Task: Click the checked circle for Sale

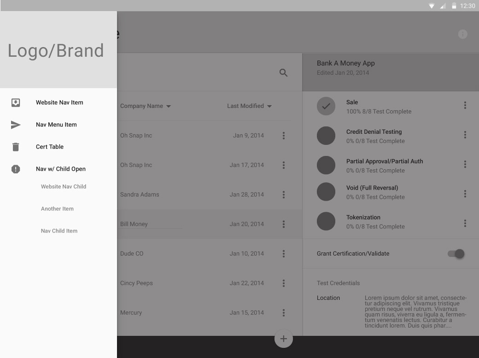Action: click(x=326, y=106)
